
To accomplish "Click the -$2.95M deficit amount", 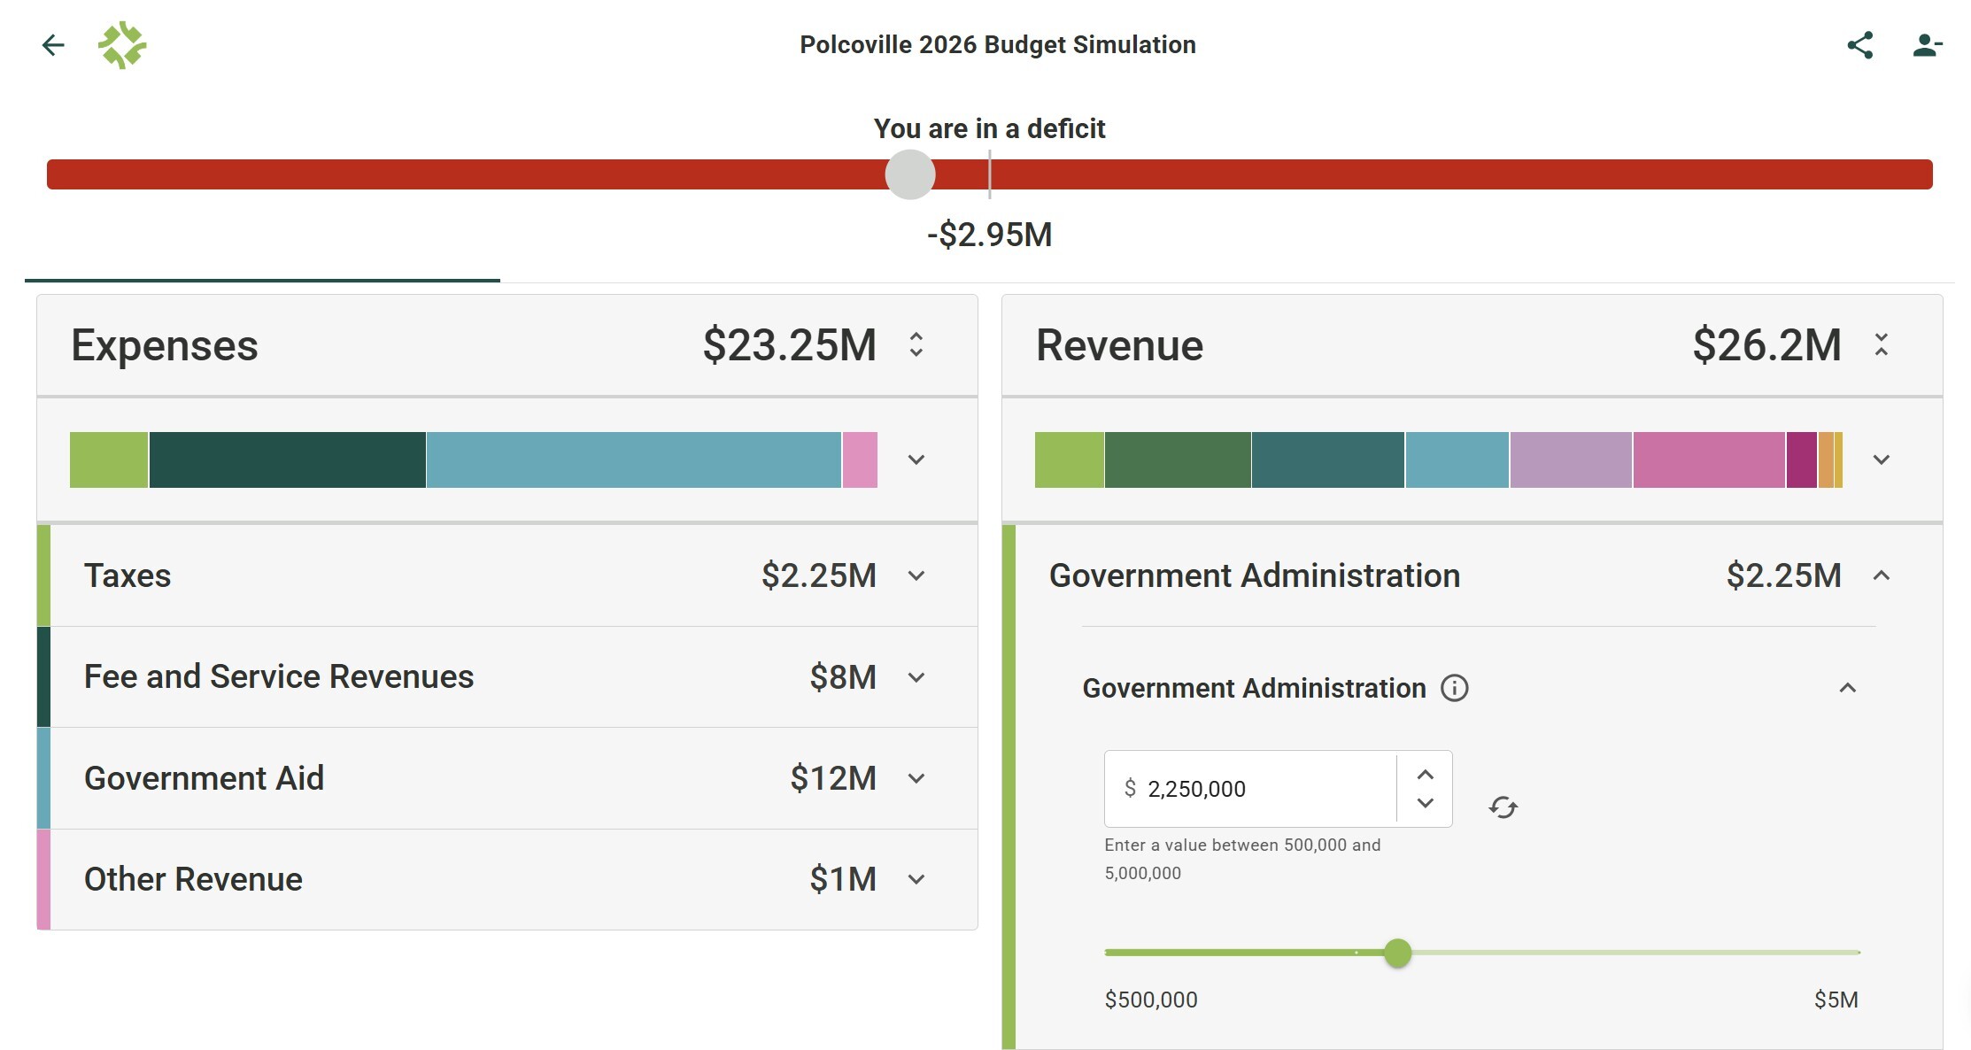I will (990, 235).
